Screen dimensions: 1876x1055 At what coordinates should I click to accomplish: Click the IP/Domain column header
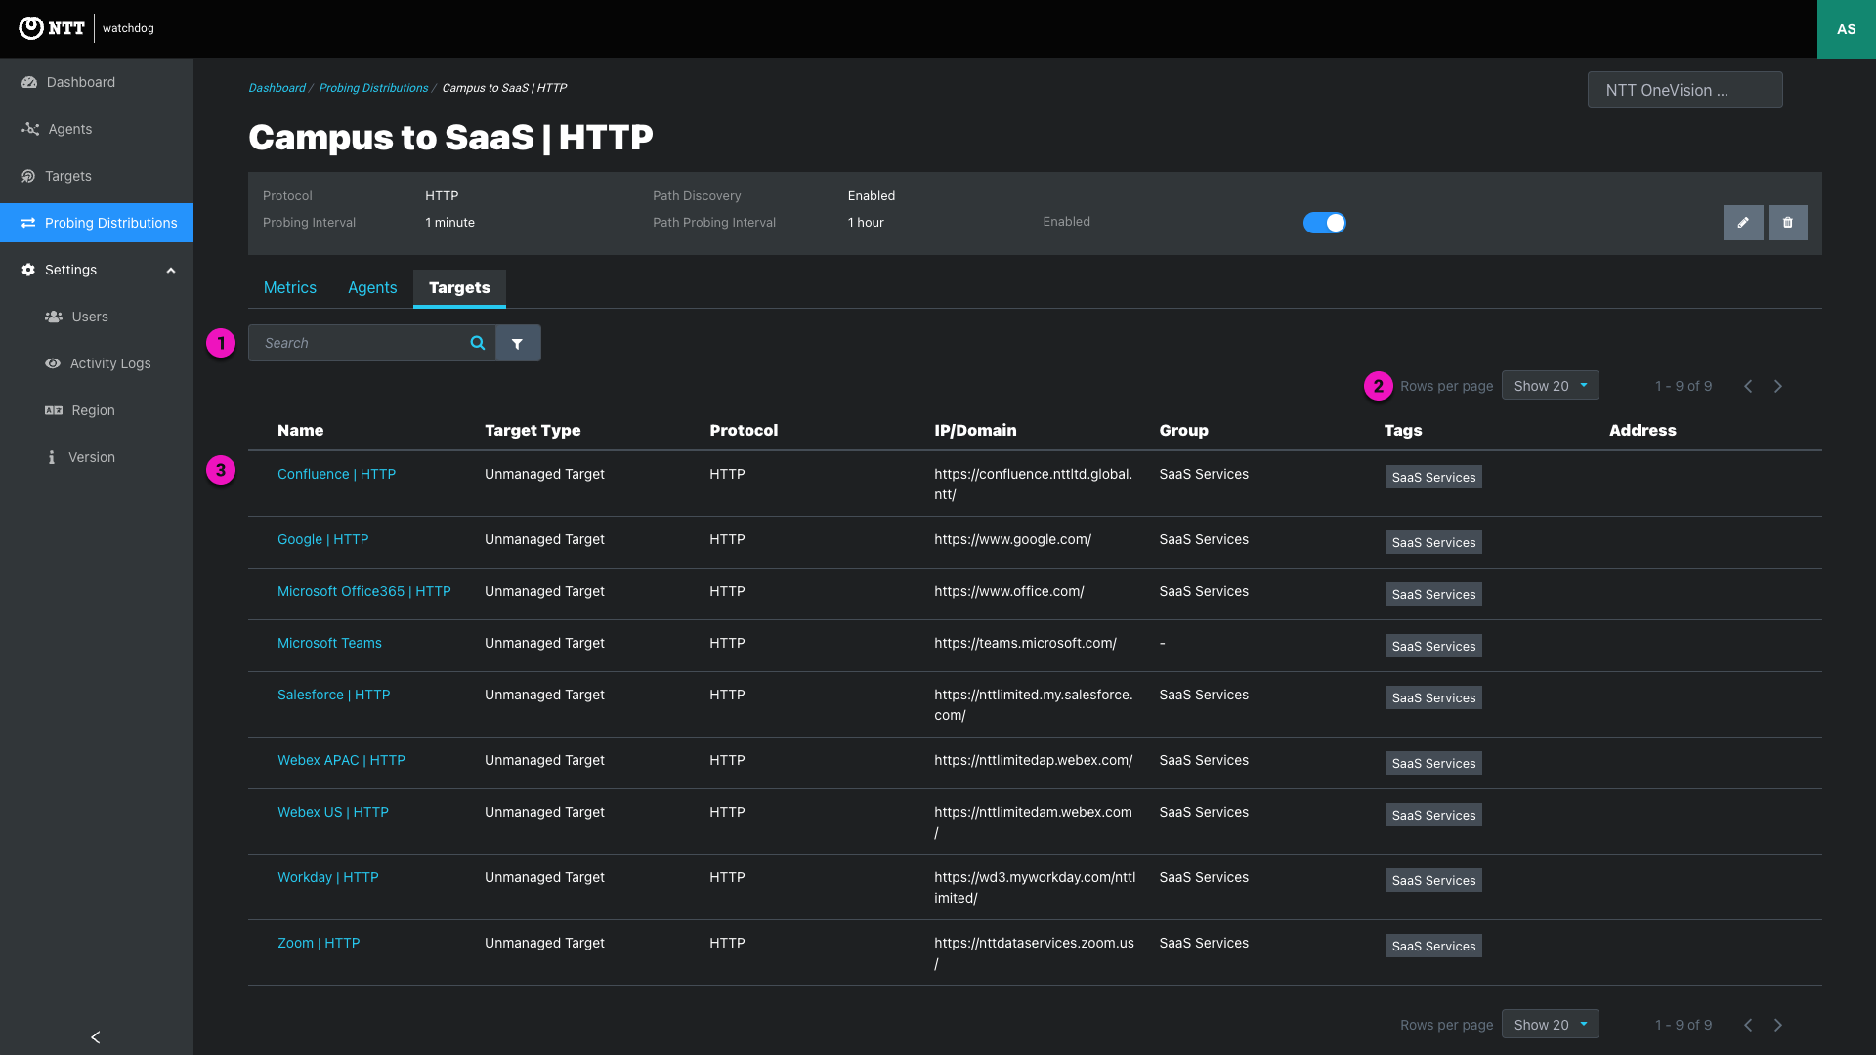(975, 430)
